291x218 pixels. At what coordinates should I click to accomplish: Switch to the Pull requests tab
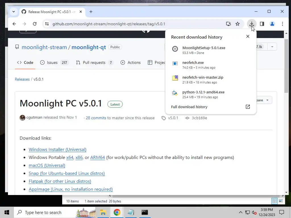[x=94, y=63]
